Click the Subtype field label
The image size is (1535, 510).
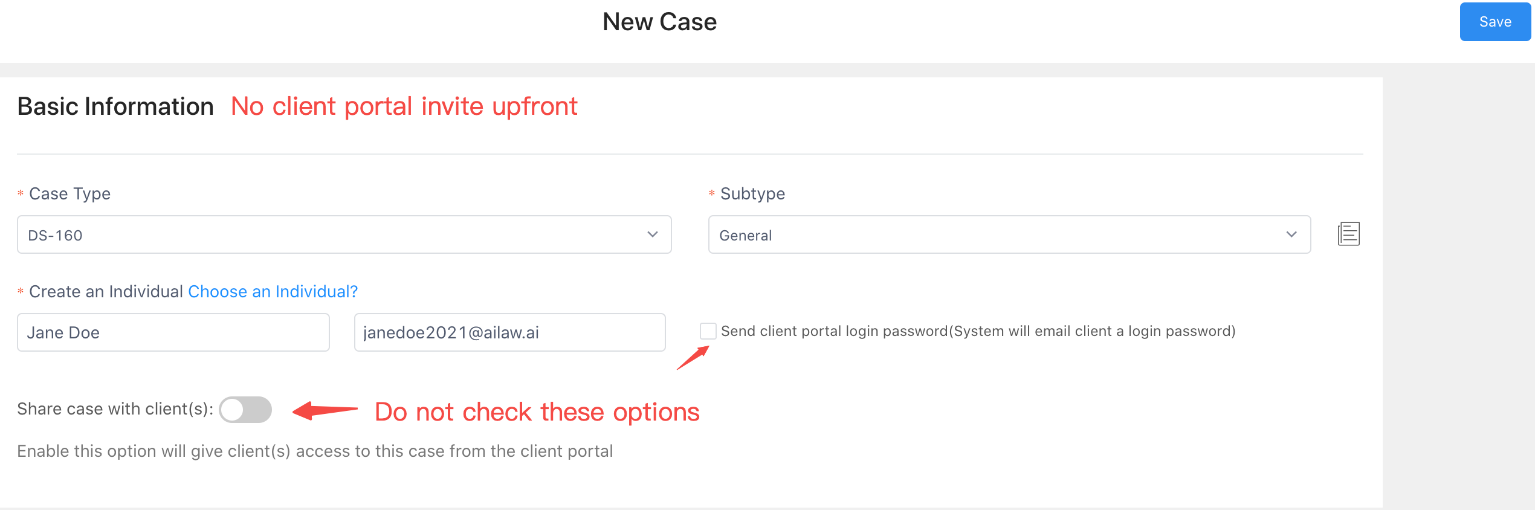[x=752, y=194]
